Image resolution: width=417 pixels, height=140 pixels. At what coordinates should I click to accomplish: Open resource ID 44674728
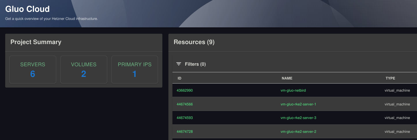tap(185, 132)
